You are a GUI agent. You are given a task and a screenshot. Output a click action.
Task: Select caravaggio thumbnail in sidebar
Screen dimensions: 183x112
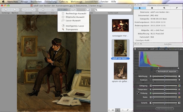[120, 25]
